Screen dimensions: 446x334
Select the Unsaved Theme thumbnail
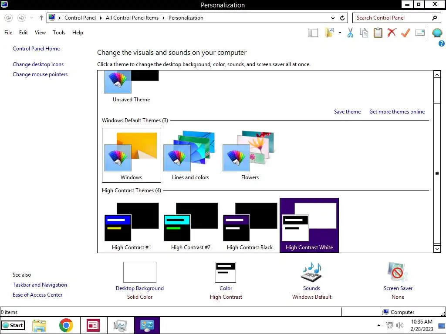point(132,87)
